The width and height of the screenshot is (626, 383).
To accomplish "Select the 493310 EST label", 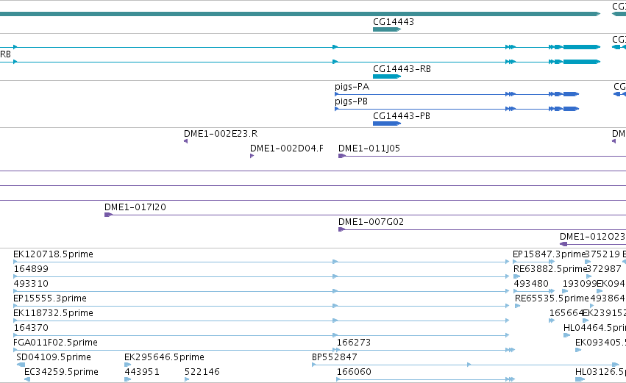I will [x=31, y=284].
